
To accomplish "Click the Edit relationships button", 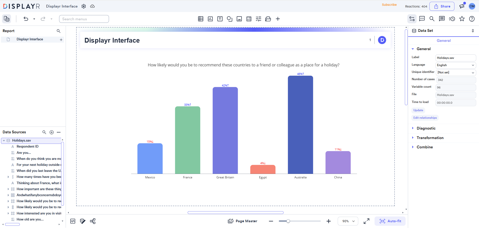I will (425, 118).
